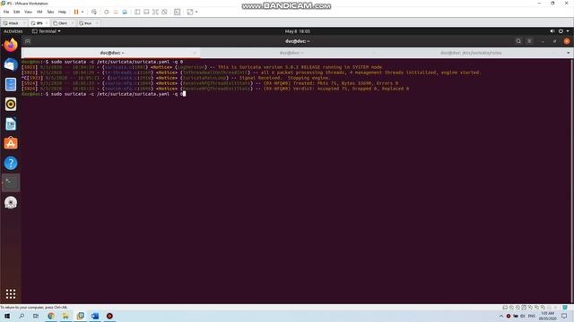Screen dimensions: 574x322
Task: Enter full screen mode icon
Action: pos(155,12)
